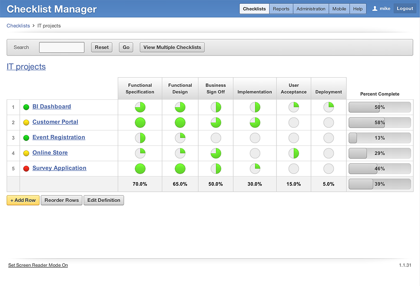Open the Online Store checklist link

click(x=50, y=153)
